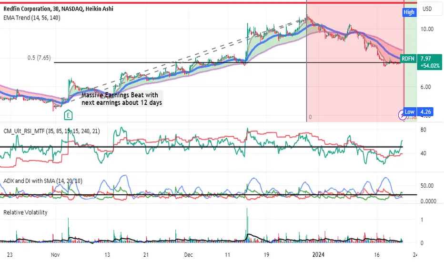Select the EMA Trend (14, 56, 140) indicator label

[x=32, y=18]
